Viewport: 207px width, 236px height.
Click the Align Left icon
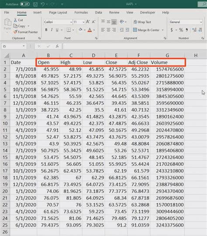tap(103, 30)
